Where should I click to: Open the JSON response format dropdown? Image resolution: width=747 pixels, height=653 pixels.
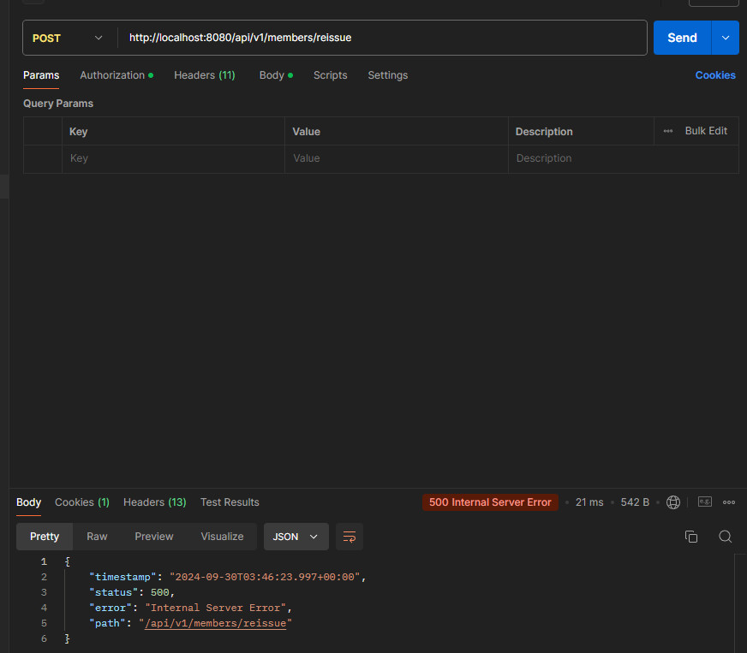[296, 536]
